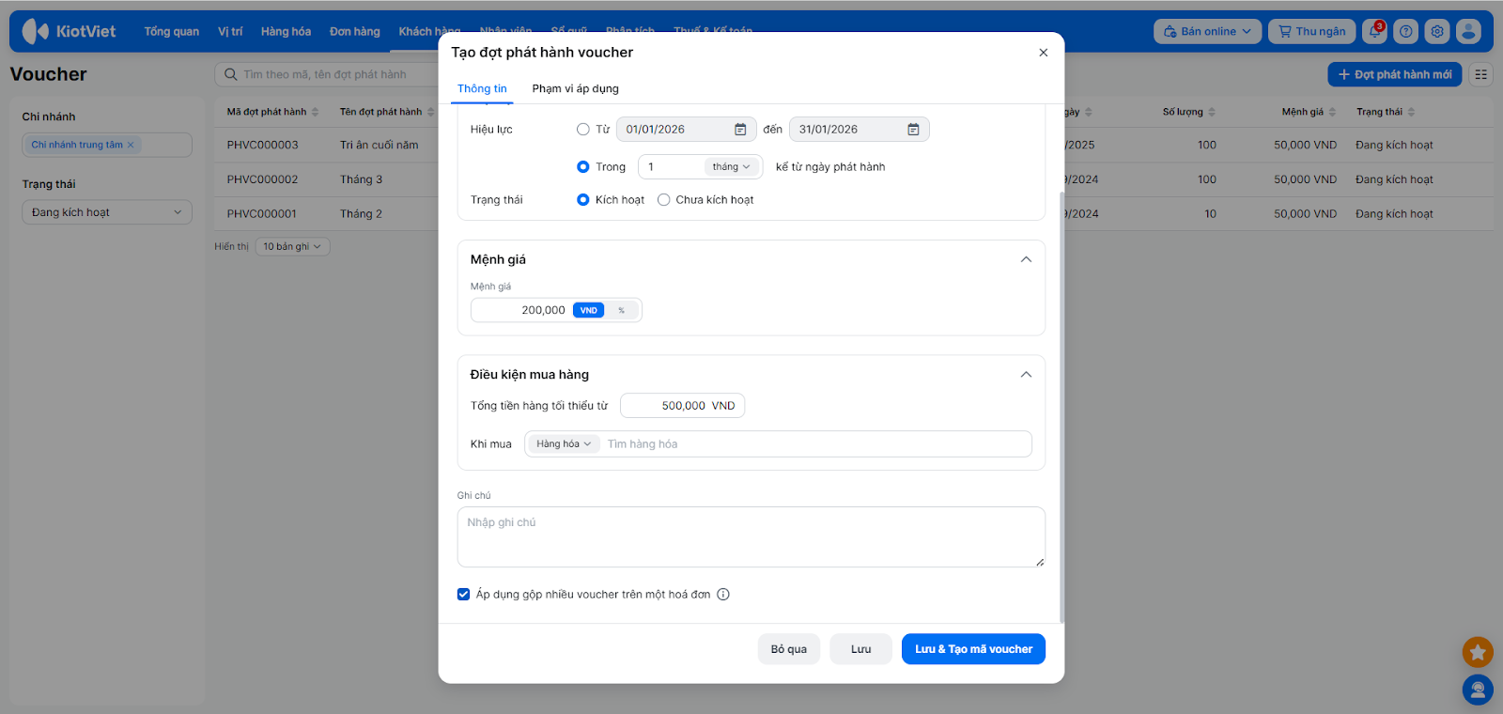
Task: Select the "Từ" date range radio
Action: 583,130
